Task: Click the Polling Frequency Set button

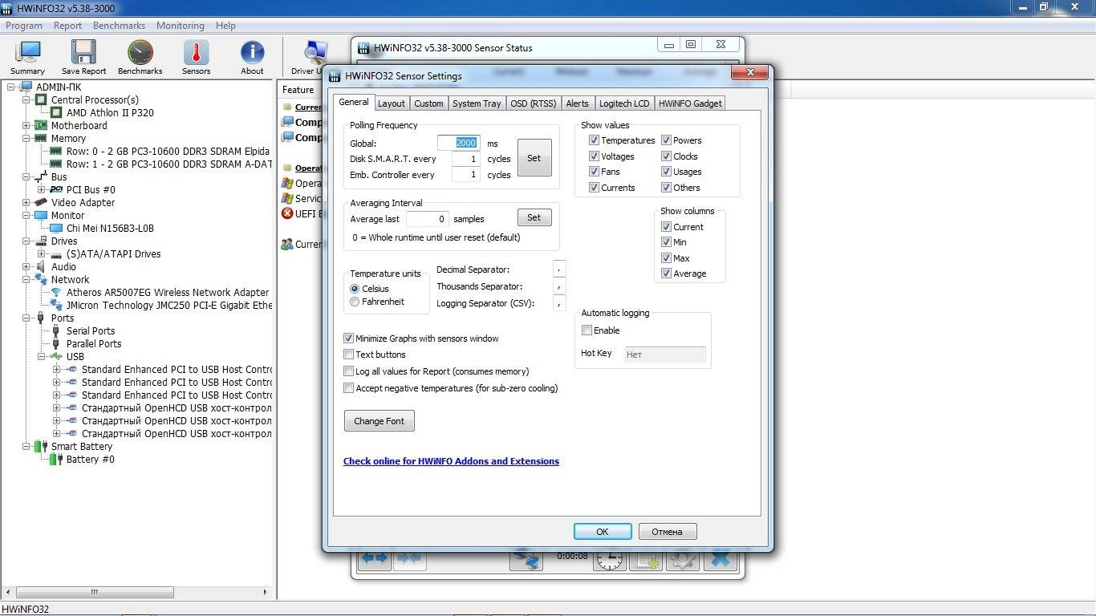Action: point(534,158)
